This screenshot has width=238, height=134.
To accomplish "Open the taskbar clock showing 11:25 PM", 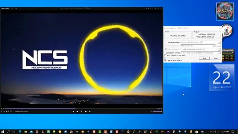I will 225,131.
